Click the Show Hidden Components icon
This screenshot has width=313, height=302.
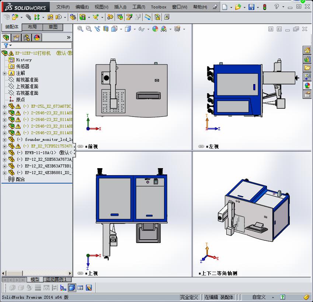(x=73, y=17)
